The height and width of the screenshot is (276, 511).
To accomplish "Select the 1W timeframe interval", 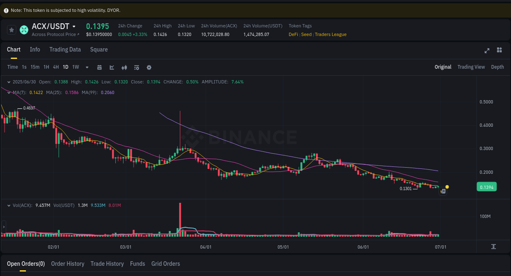I will click(x=75, y=67).
